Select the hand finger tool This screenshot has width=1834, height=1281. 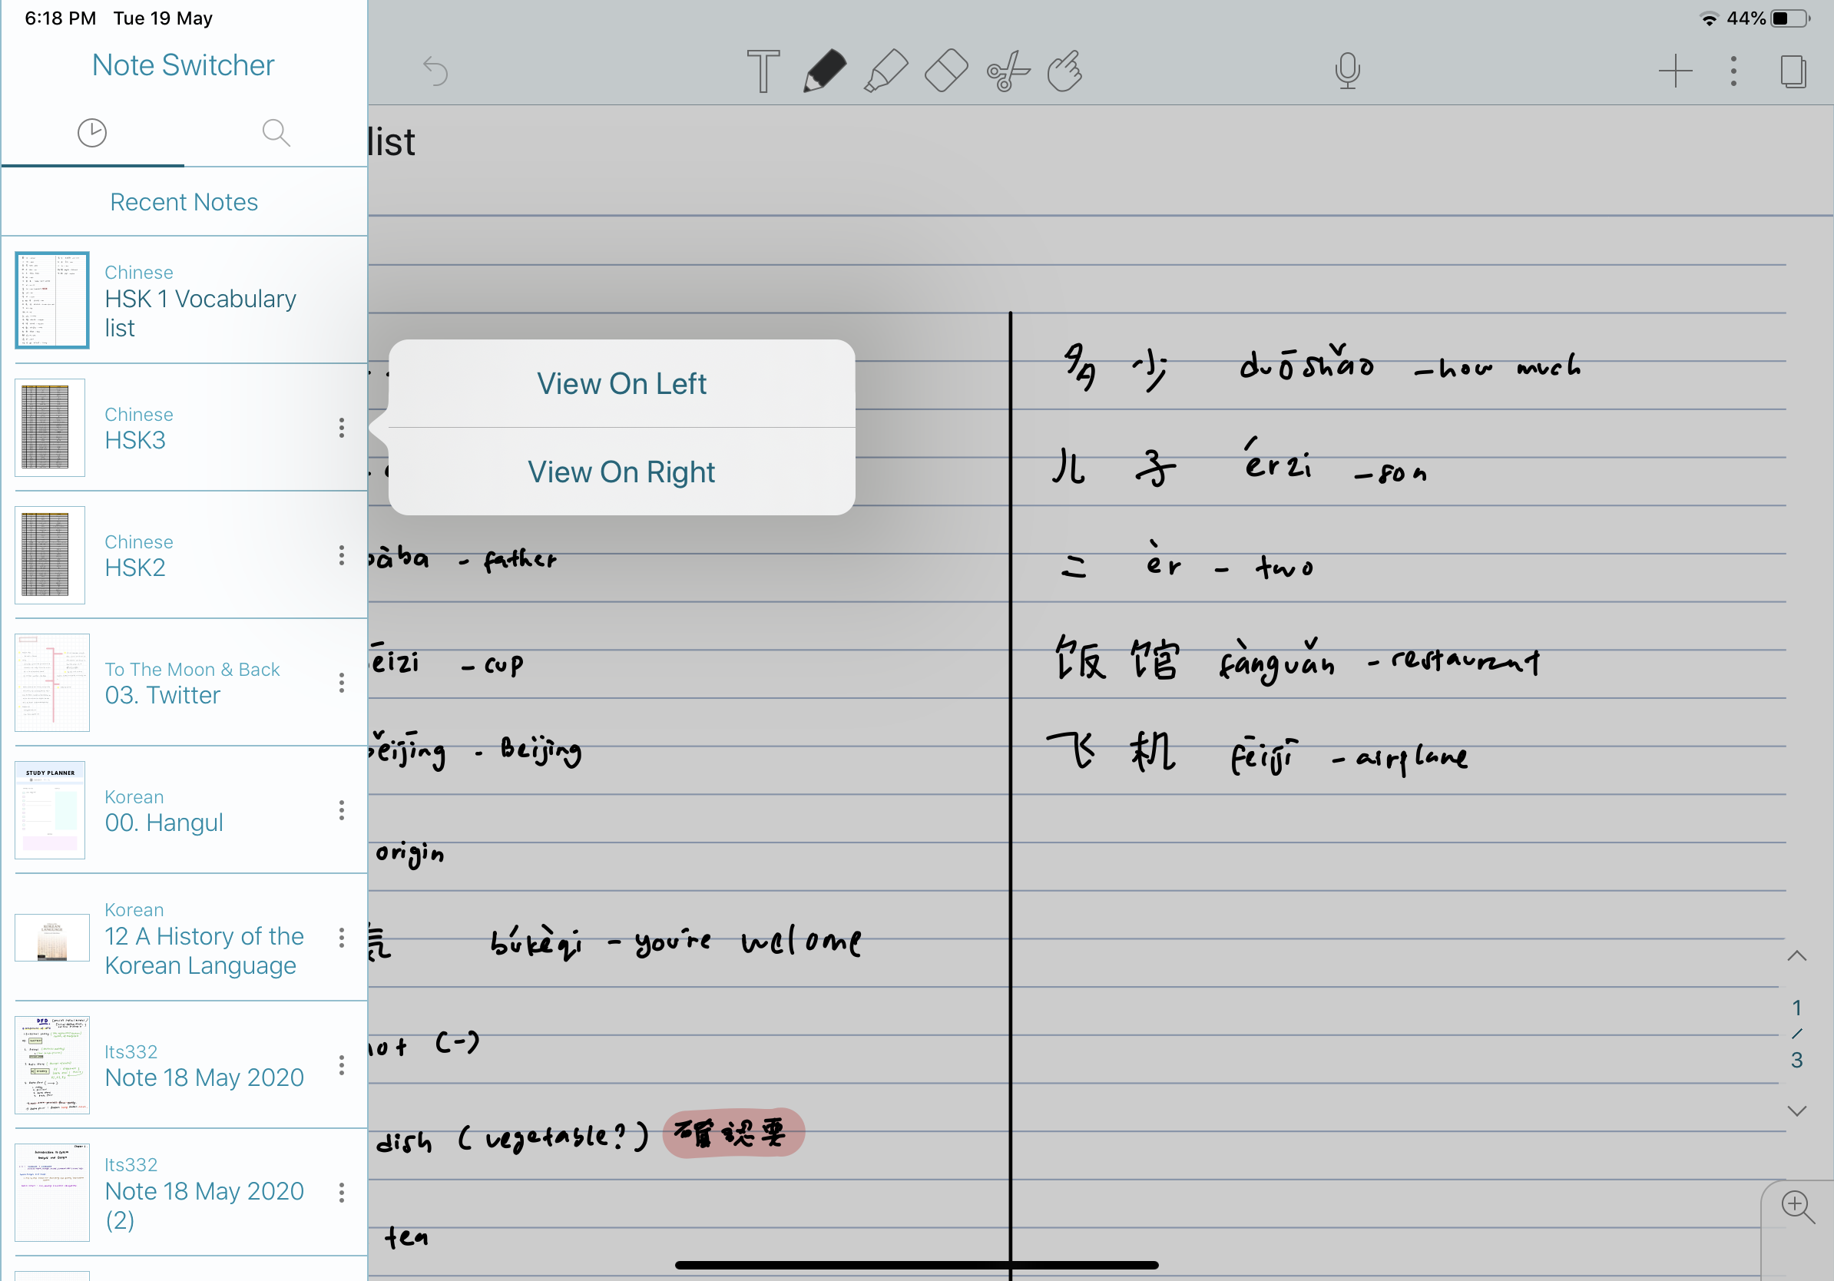click(x=1066, y=71)
